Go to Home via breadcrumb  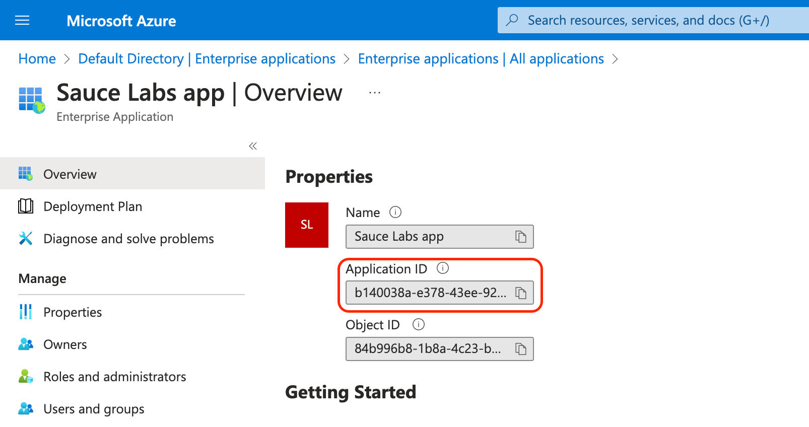(x=37, y=59)
